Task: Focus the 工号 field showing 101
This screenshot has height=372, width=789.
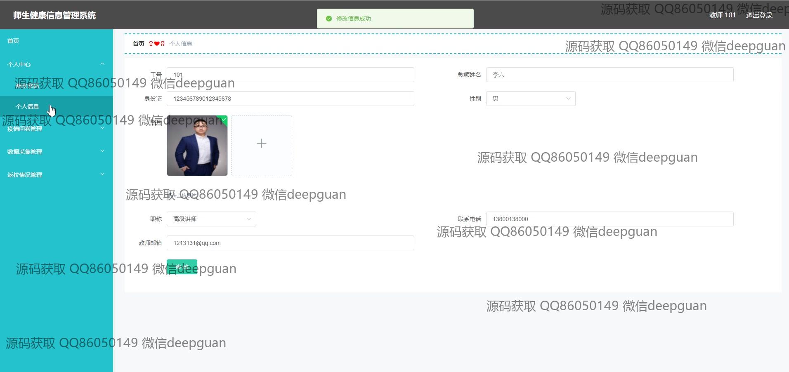Action: [291, 75]
